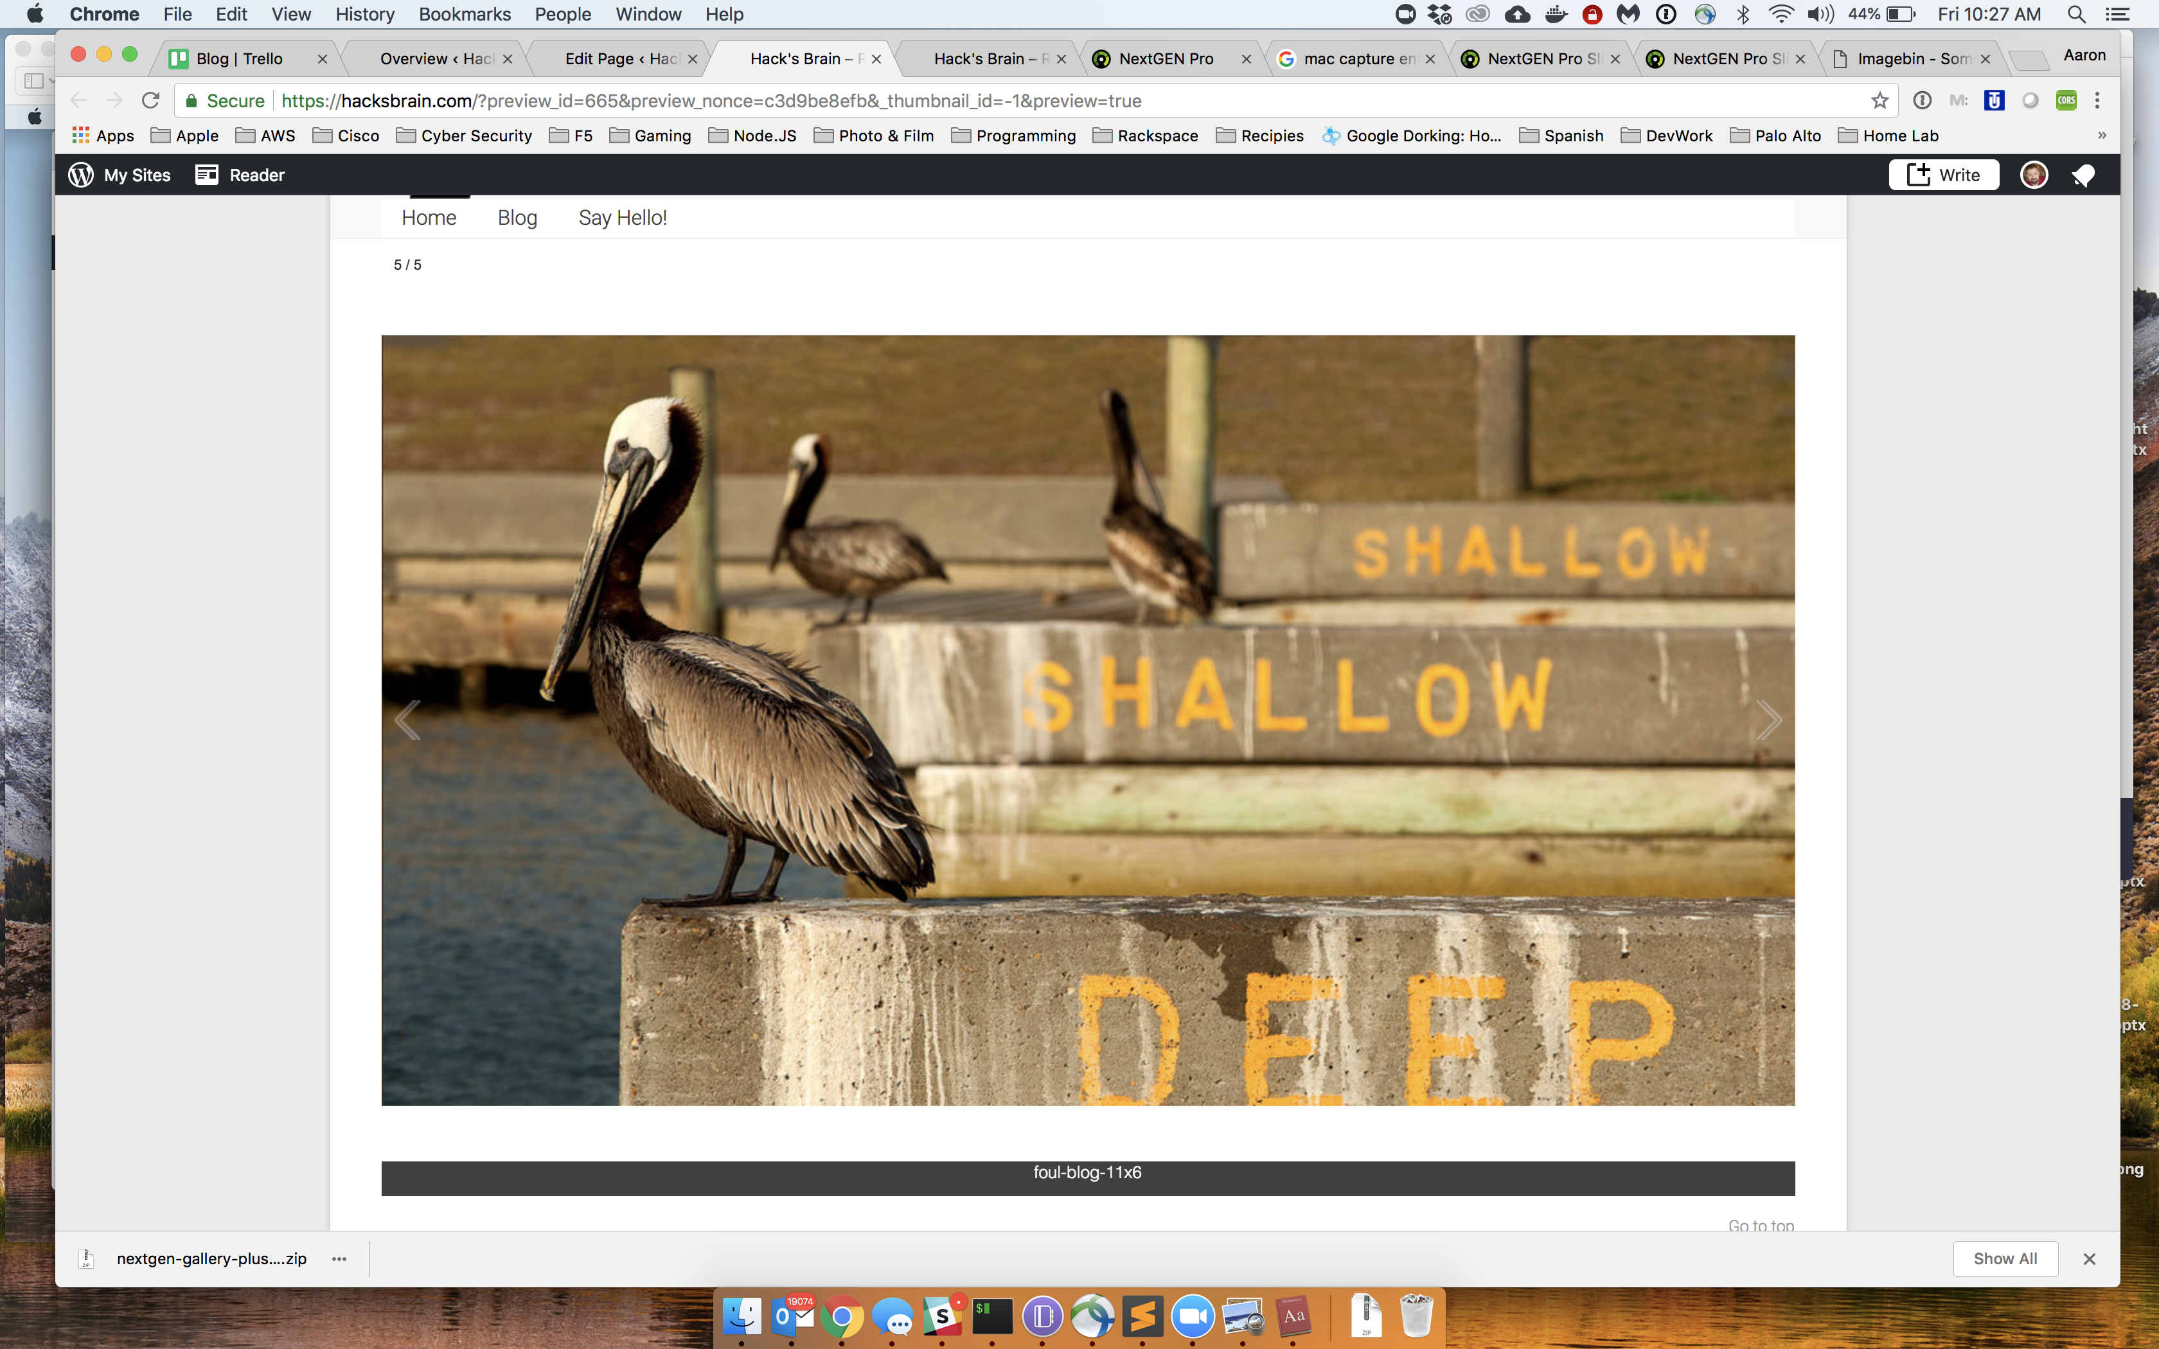Open the nextgen-gallery-plus zip download
2159x1349 pixels.
pyautogui.click(x=195, y=1258)
